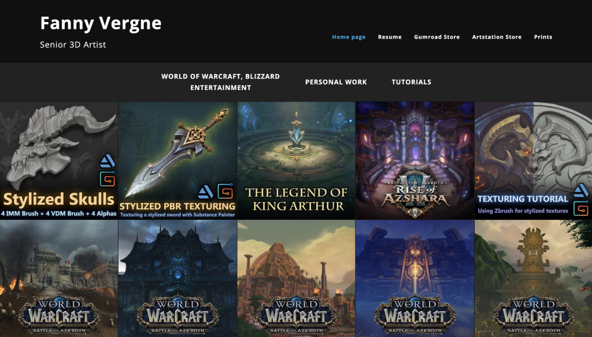Select the Personal Work category
The height and width of the screenshot is (337, 592).
point(336,82)
